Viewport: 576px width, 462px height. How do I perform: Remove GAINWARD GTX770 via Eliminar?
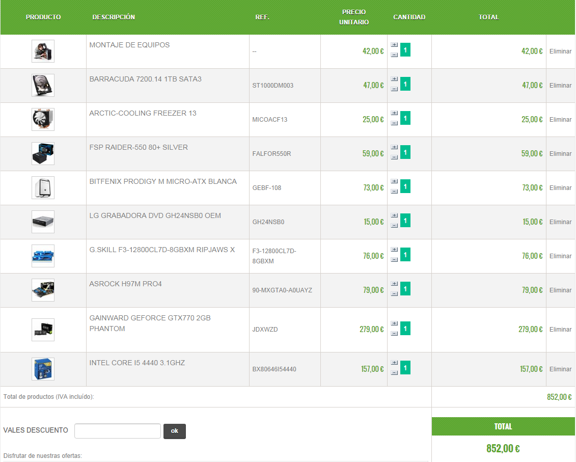560,330
